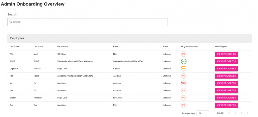
Task: Sort by the First Name column header
Action: pos(14,46)
